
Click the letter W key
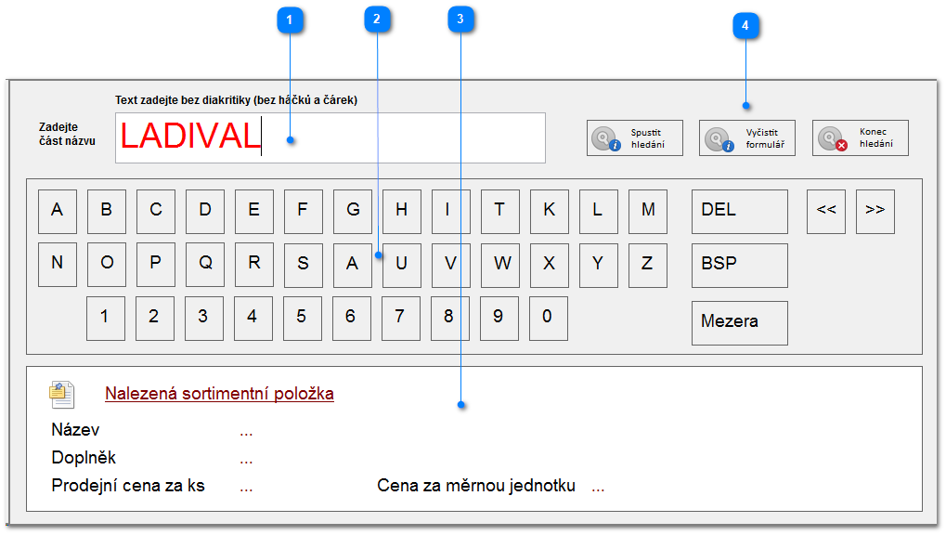tap(500, 265)
